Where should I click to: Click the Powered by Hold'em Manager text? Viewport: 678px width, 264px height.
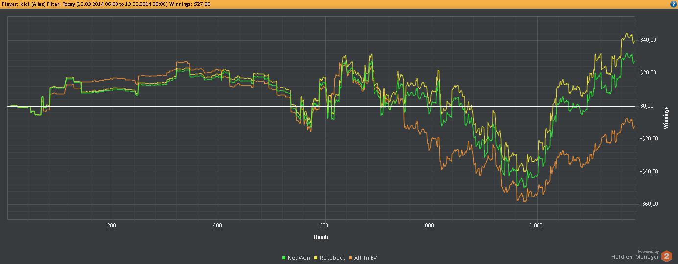[636, 254]
